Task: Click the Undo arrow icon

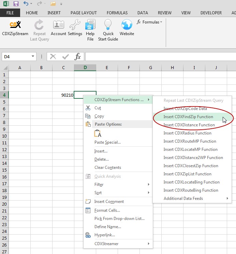Action: [x=26, y=3]
